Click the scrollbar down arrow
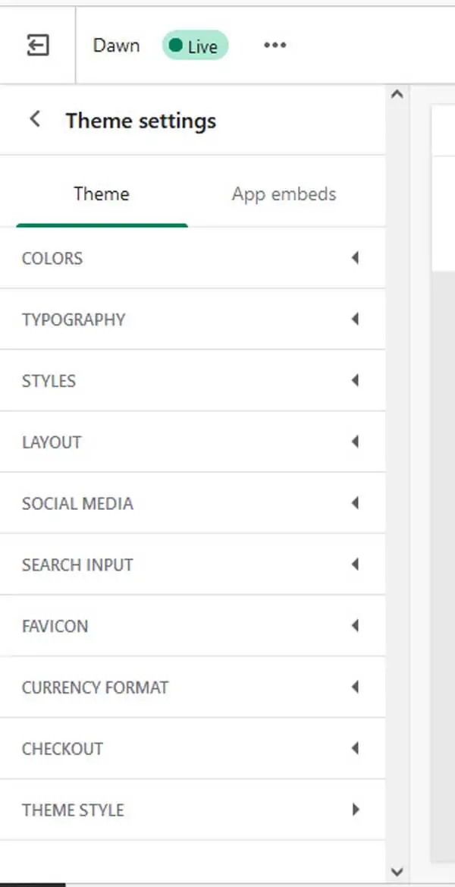This screenshot has height=887, width=455. 396,872
